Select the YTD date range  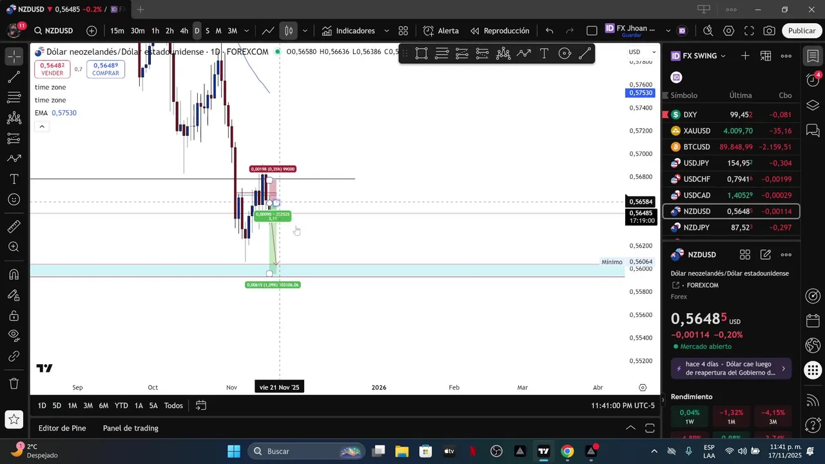[x=121, y=405]
